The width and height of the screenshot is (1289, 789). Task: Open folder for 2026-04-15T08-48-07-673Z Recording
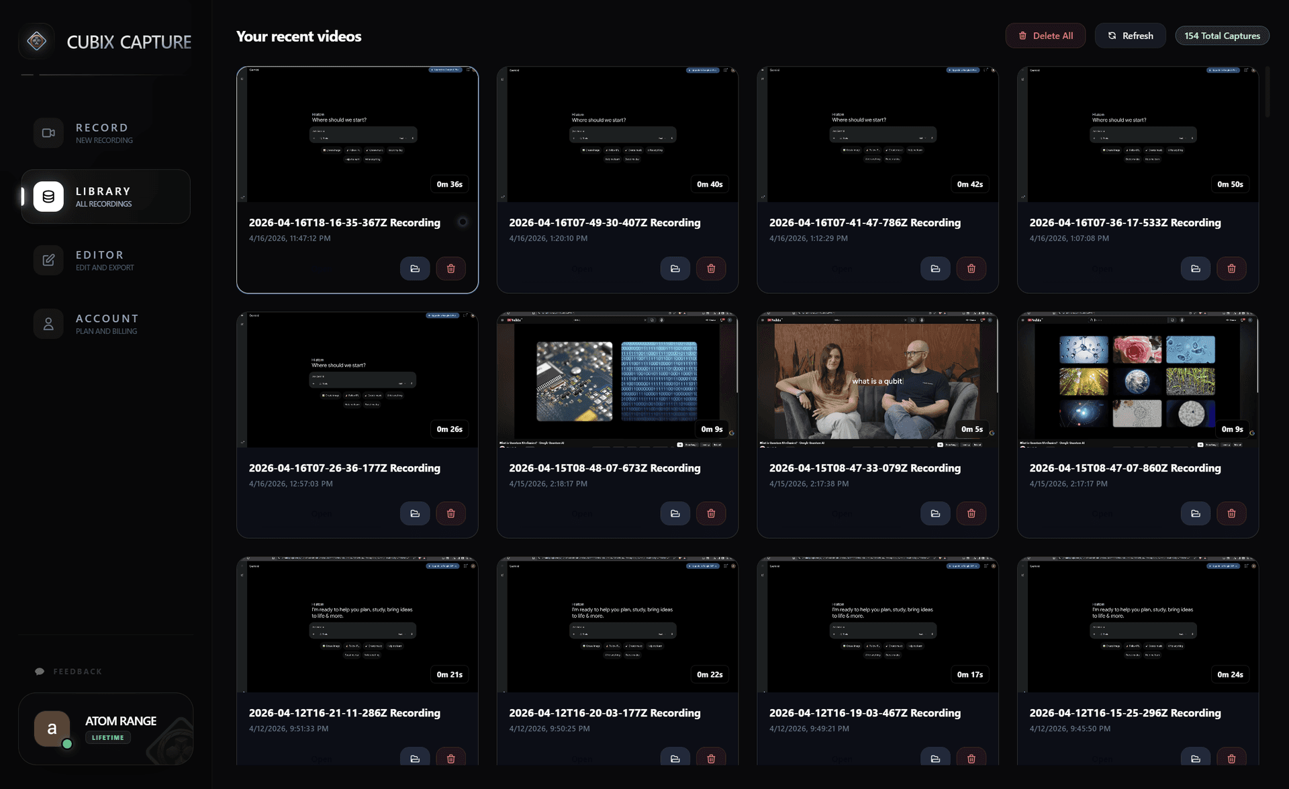pyautogui.click(x=675, y=513)
